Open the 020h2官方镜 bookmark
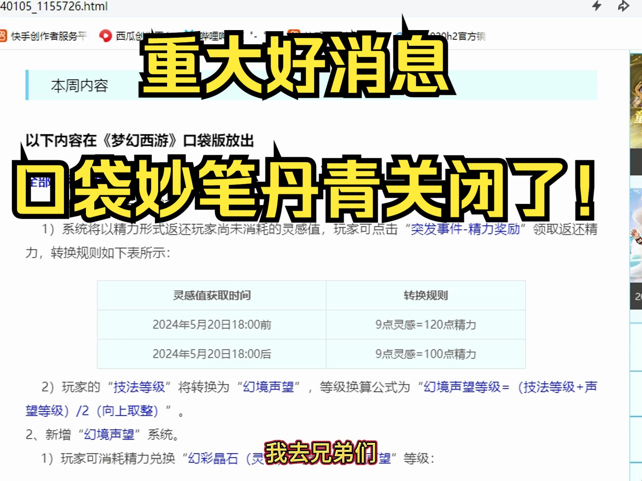The width and height of the screenshot is (642, 481). click(457, 36)
